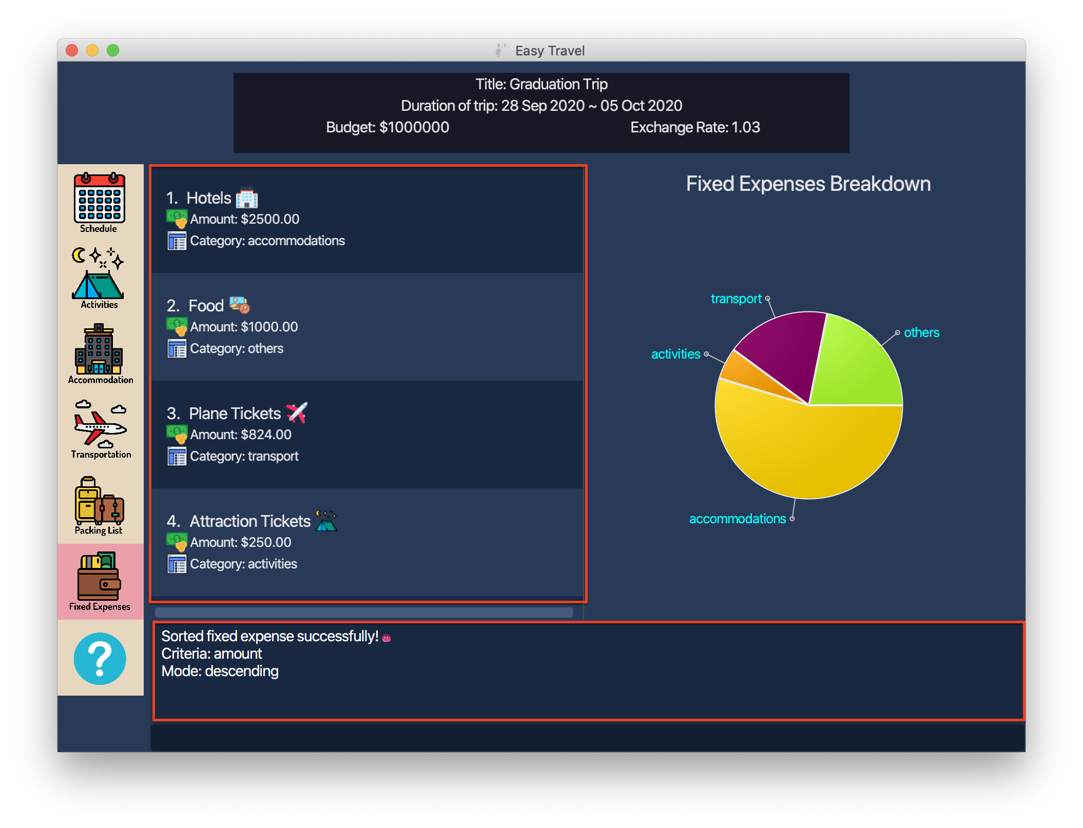1083x828 pixels.
Task: Select the 3. Plane Tickets expense title
Action: [223, 413]
